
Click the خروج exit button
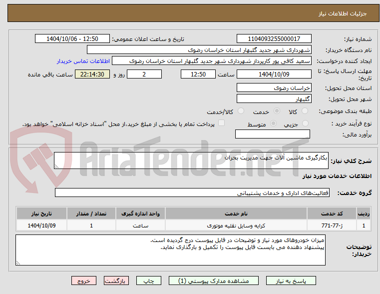tap(84, 280)
